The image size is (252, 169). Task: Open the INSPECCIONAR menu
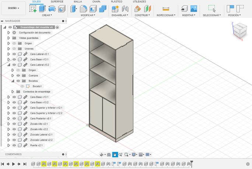(166, 15)
